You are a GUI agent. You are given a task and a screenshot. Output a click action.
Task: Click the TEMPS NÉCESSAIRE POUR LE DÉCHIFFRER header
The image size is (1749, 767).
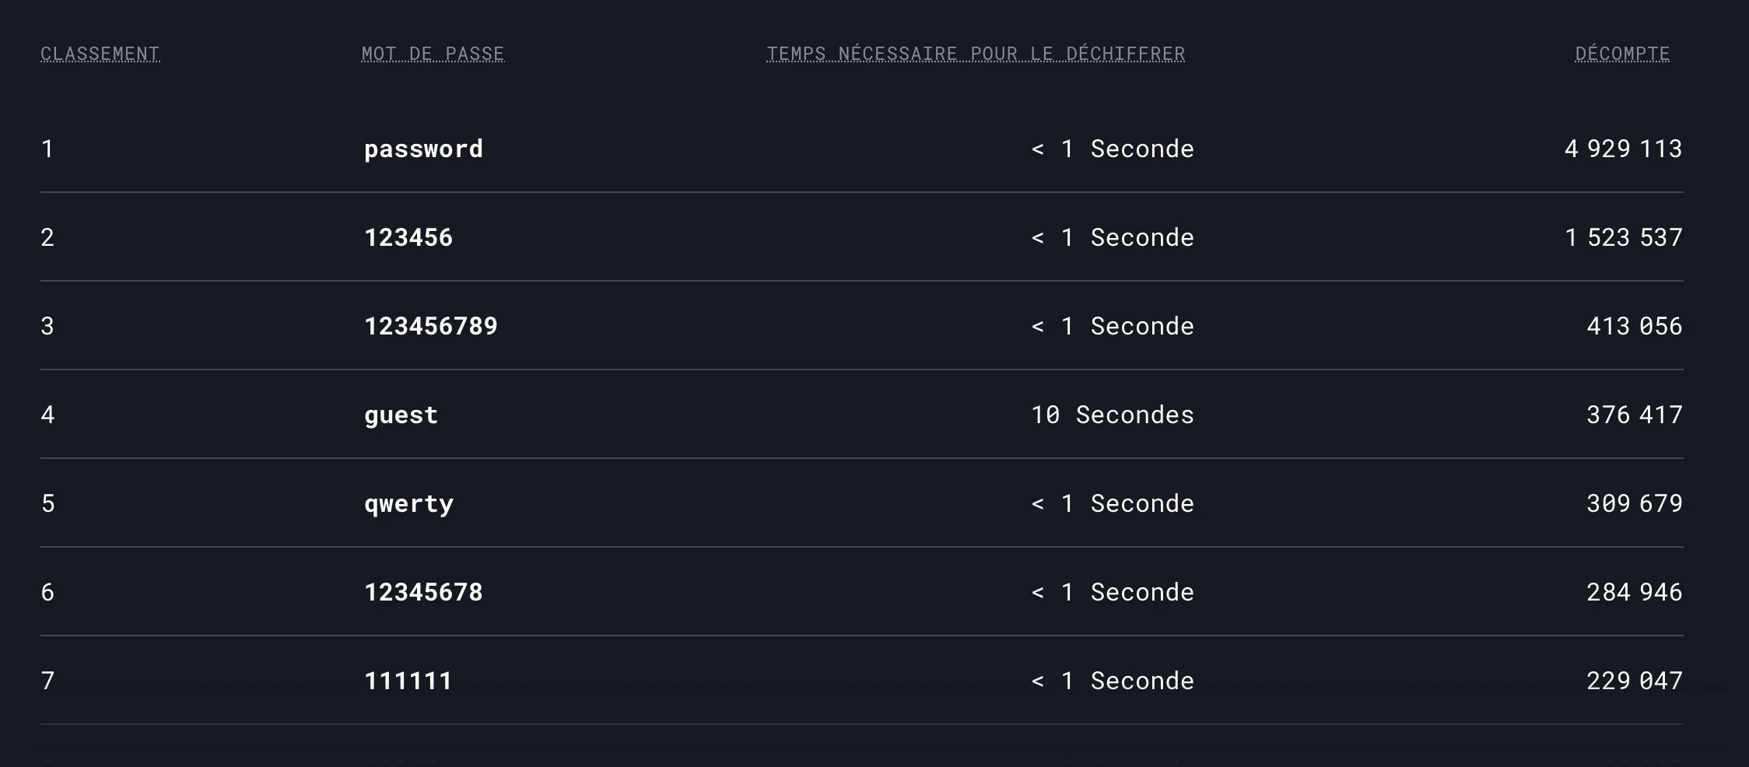[976, 54]
